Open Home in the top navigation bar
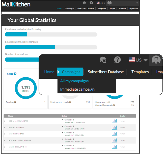This screenshot has height=155, width=164. pos(59,8)
